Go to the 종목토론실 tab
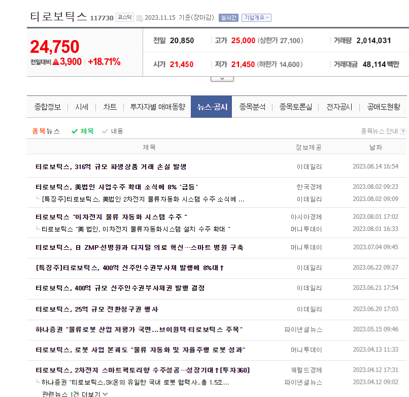 click(x=295, y=107)
